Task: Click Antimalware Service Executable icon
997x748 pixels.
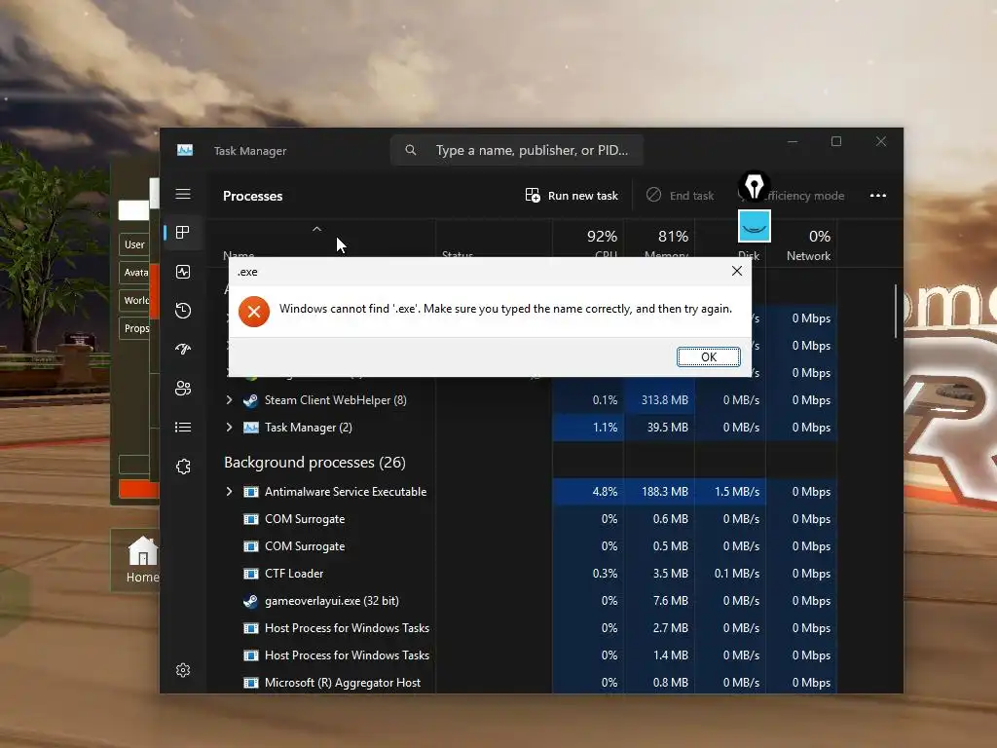Action: tap(250, 492)
